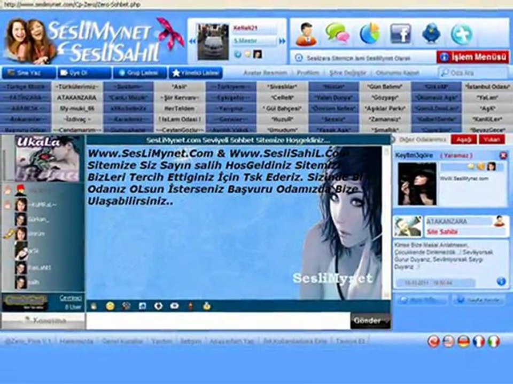Enter the -İzdivaç- room
This screenshot has width=513, height=384.
(77, 119)
